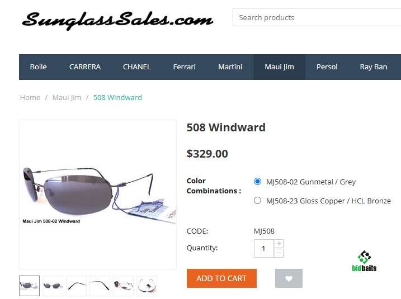Image resolution: width=401 pixels, height=299 pixels.
Task: Open the Persol brand menu
Action: [x=327, y=67]
